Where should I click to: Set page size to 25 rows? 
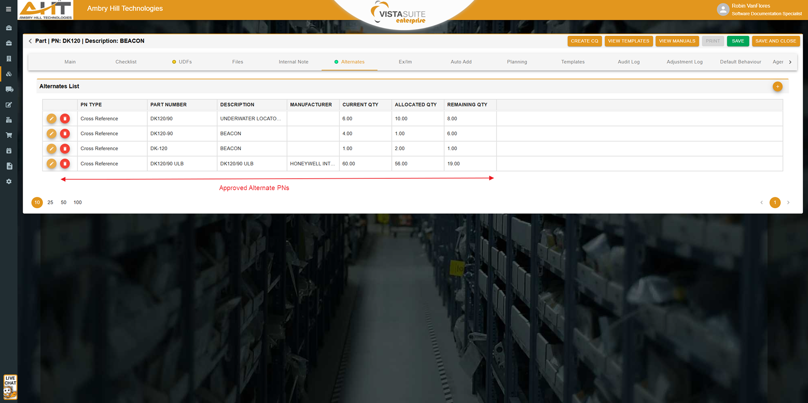[x=50, y=202]
